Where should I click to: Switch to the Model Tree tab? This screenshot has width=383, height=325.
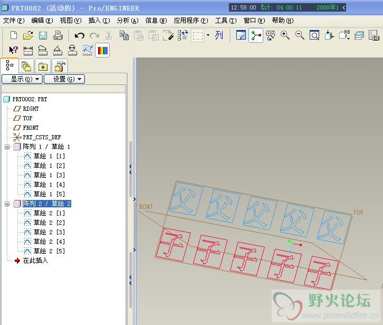(9, 65)
